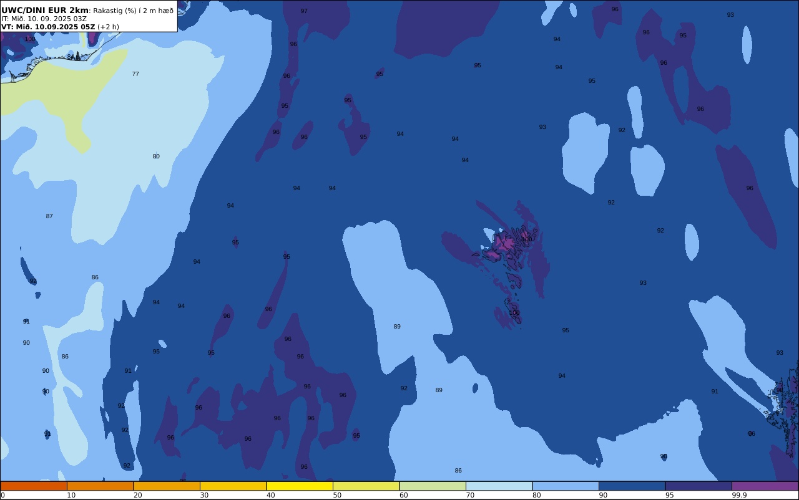The image size is (799, 500).
Task: Click the legend tick label '10'
Action: (71, 495)
